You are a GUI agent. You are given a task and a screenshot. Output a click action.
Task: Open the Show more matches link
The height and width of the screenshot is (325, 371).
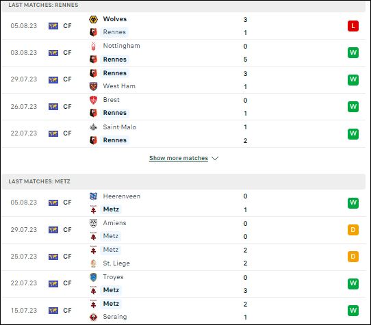pyautogui.click(x=179, y=158)
